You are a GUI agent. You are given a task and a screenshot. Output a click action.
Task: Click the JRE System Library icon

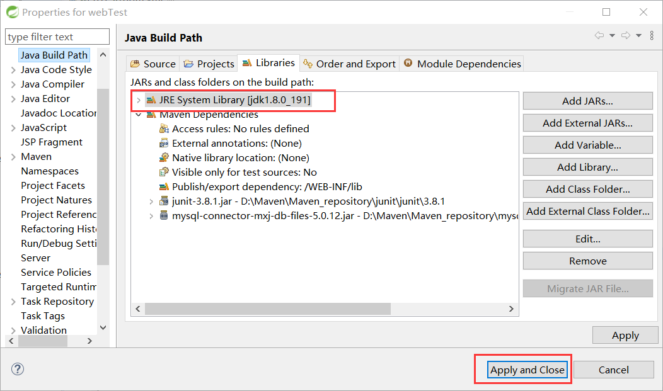click(151, 100)
